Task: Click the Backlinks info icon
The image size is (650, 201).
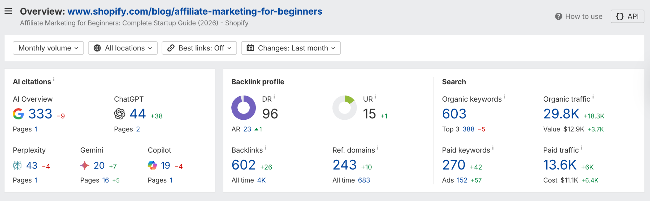Action: pos(265,148)
